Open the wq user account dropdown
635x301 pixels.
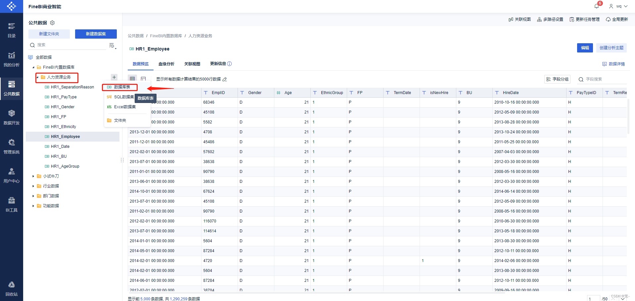(x=618, y=6)
